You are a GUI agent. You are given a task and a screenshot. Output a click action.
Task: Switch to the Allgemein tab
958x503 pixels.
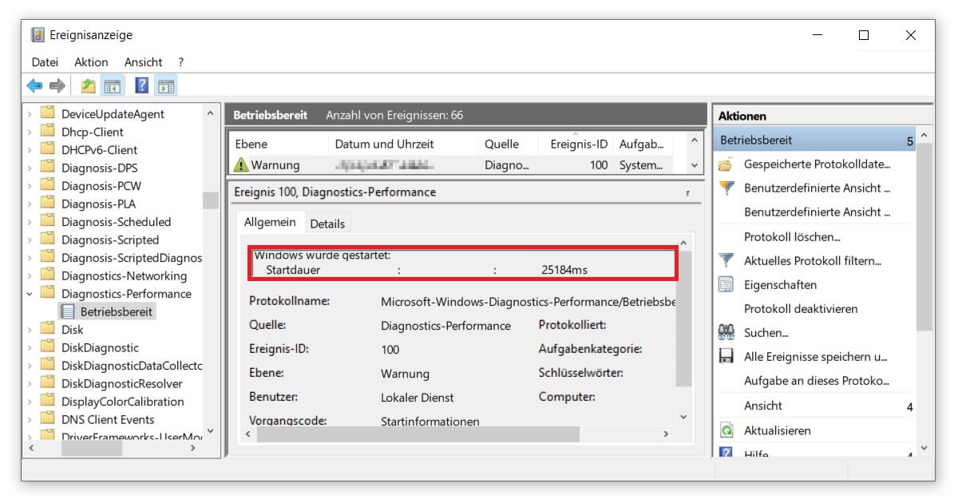tap(269, 222)
